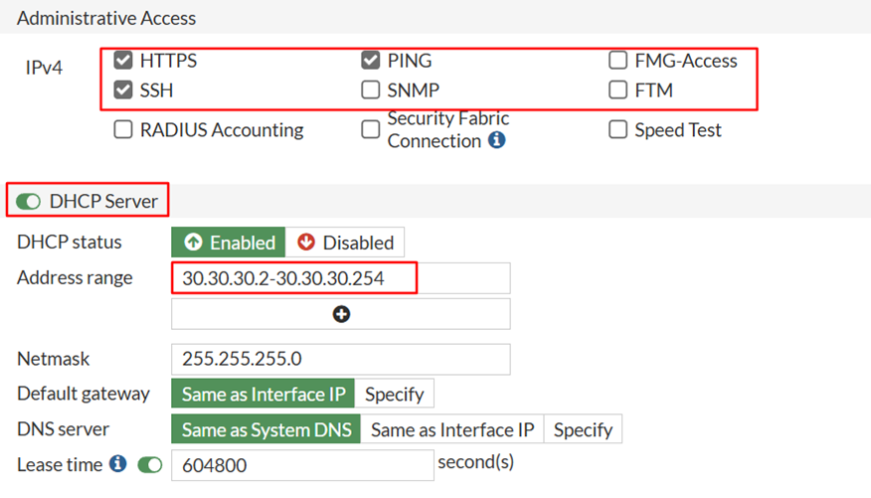Screen dimensions: 871x498
Task: Enable the Speed Test checkbox
Action: (x=617, y=129)
